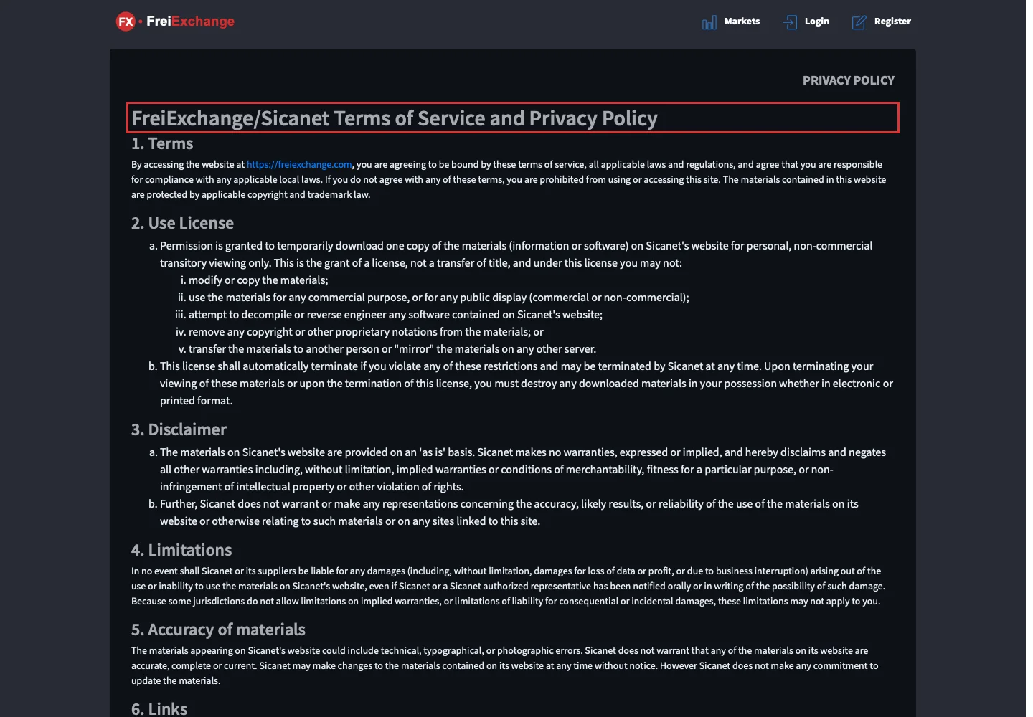This screenshot has width=1033, height=717.
Task: Click the 'Further, Sicanet does not warrant' paragraph
Action: [509, 513]
